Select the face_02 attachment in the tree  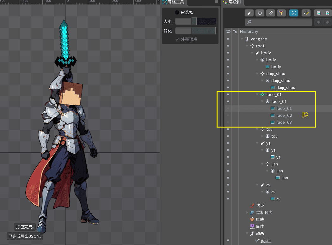284,115
